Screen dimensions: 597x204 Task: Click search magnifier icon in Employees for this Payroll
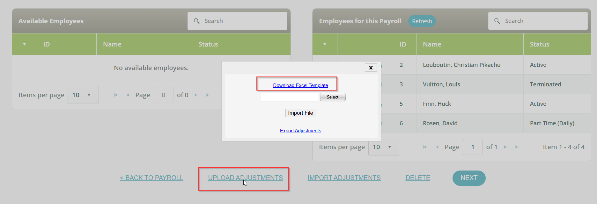click(497, 21)
